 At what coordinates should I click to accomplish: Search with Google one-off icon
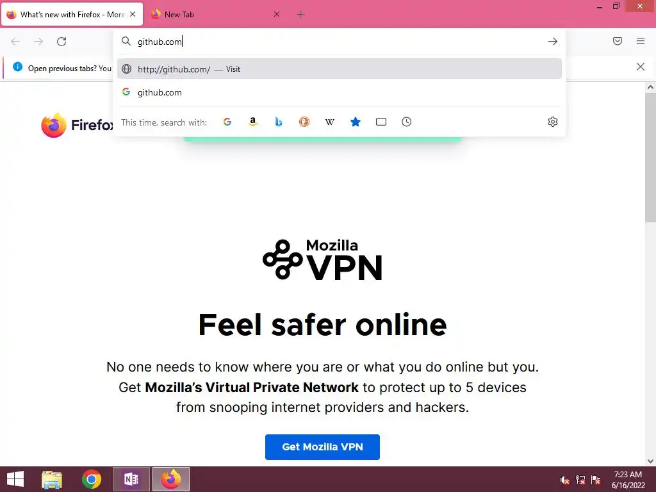coord(227,122)
